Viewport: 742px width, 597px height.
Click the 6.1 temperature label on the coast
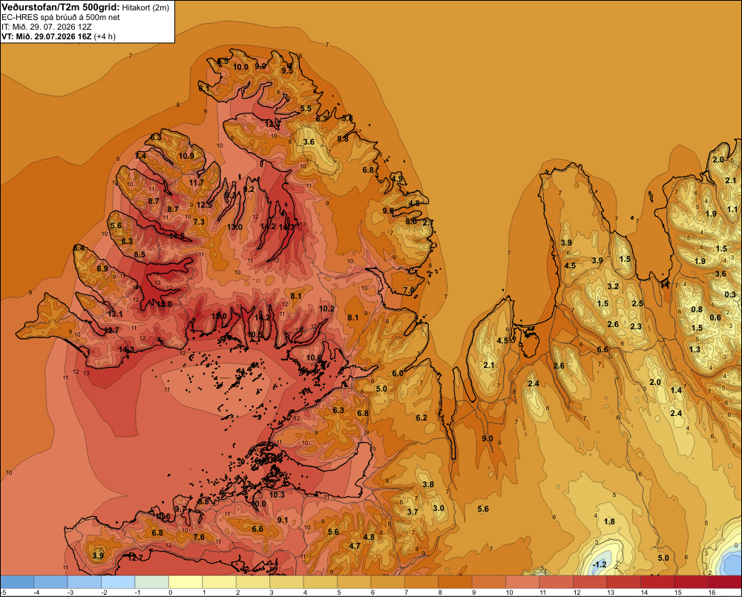coord(203,88)
